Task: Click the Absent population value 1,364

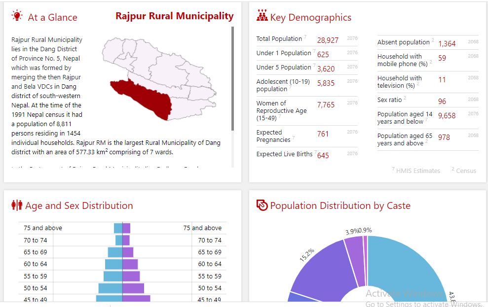Action: tap(447, 43)
